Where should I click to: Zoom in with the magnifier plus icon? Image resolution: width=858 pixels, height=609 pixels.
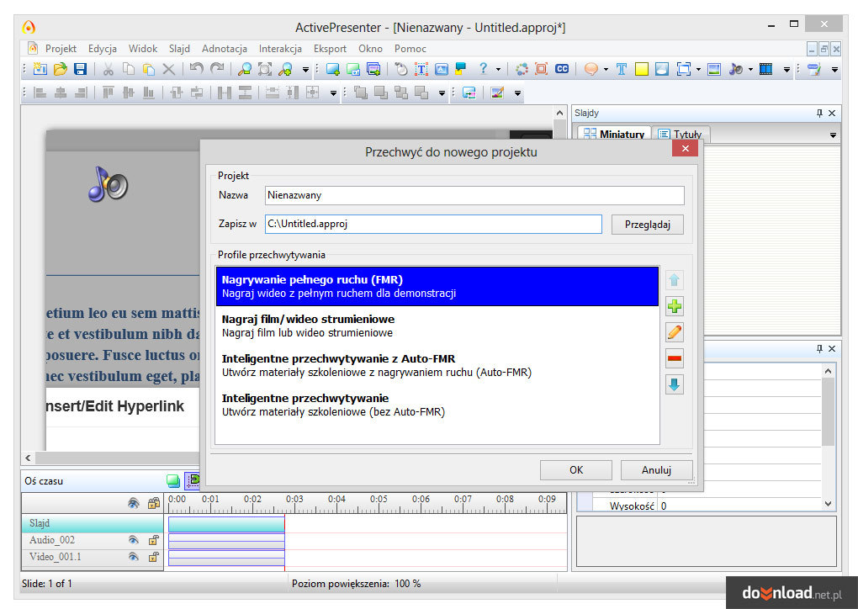[285, 69]
